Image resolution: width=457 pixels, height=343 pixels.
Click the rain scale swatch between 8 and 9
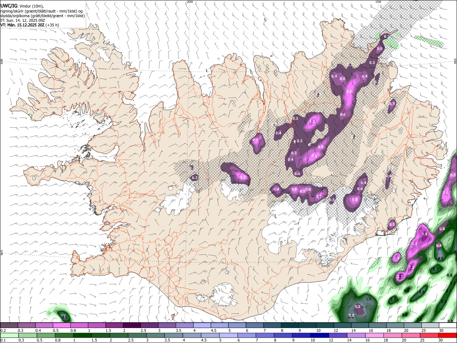tap(283, 335)
